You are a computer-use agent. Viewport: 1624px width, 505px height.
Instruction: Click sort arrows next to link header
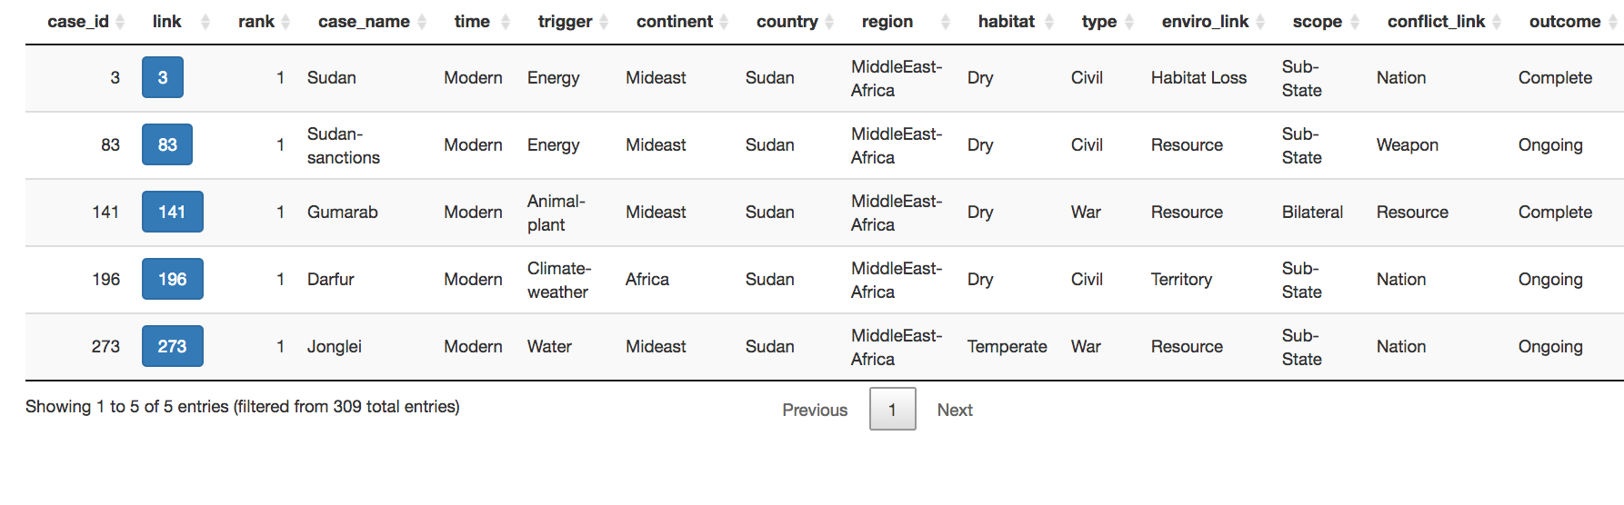(205, 22)
